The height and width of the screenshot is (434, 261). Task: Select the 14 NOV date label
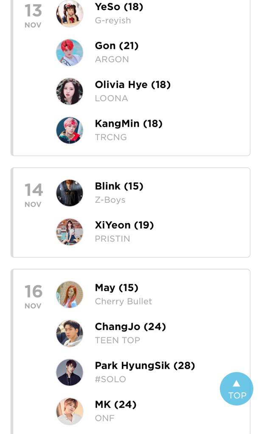coord(33,195)
